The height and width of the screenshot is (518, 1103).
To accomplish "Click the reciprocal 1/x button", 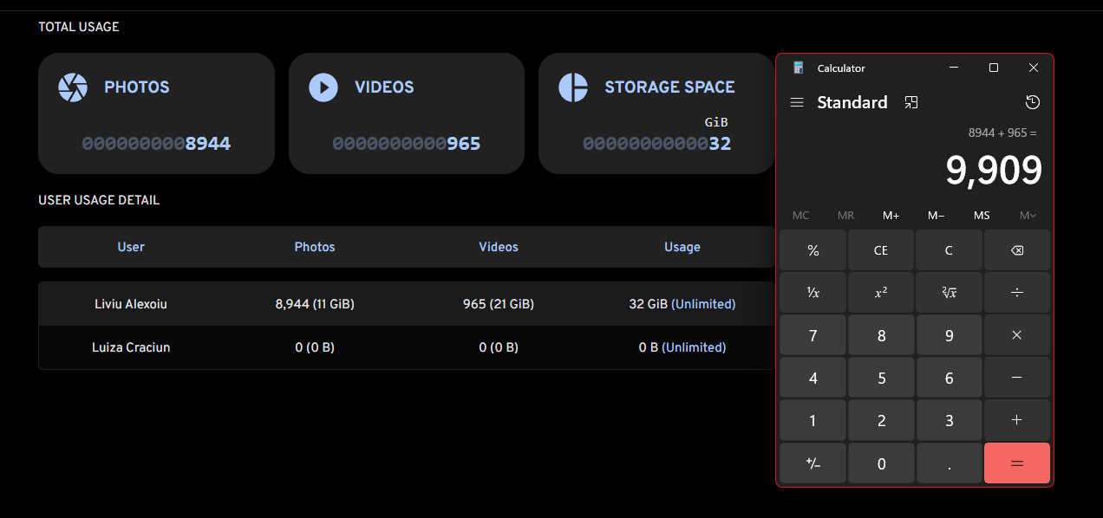I will pos(813,293).
